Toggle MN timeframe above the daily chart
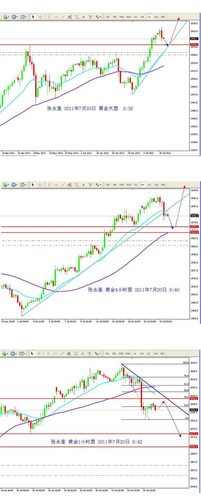Screen dimensions: 201x504 (x=163, y=17)
